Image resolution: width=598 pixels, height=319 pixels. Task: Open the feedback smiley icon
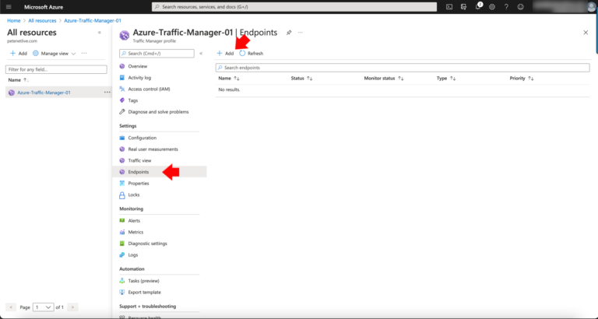521,7
